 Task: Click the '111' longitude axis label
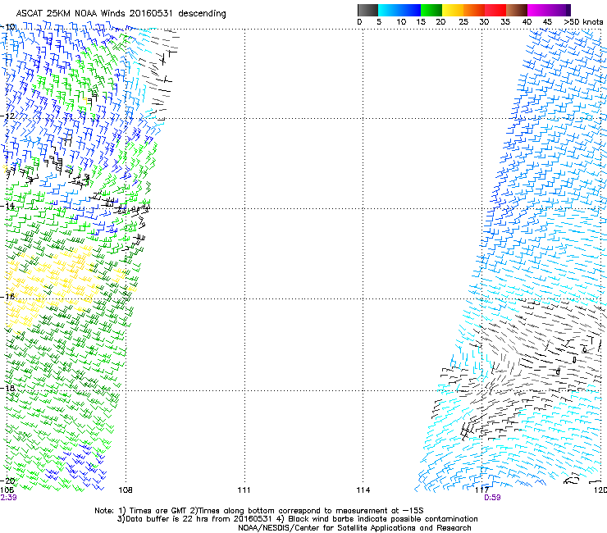click(244, 490)
